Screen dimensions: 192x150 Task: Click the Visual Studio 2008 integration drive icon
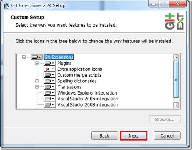(50, 105)
